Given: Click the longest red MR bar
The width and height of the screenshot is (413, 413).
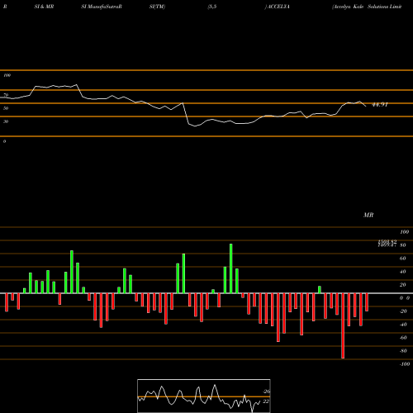Looking at the screenshot, I should [x=343, y=325].
